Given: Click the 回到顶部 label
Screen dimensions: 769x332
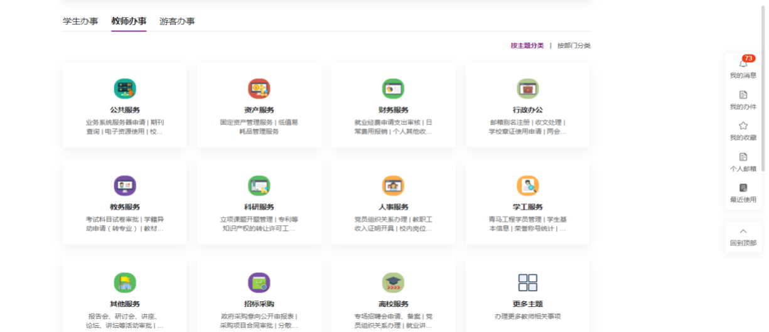Looking at the screenshot, I should click(743, 243).
